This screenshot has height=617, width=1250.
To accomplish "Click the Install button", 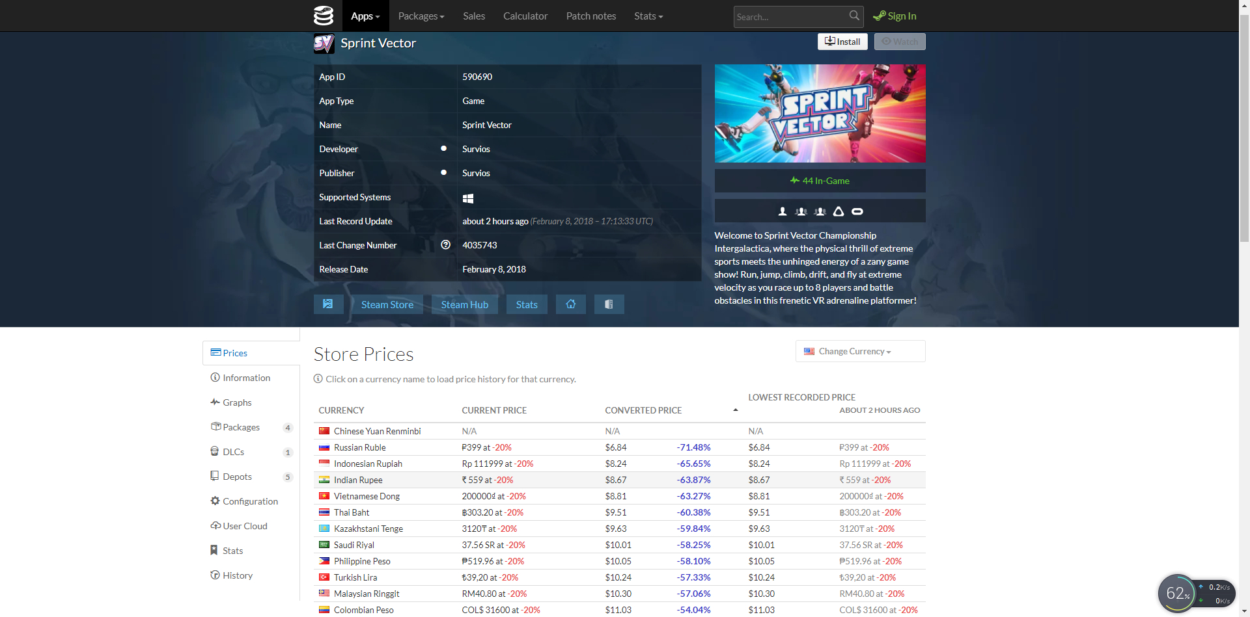I will pos(842,42).
